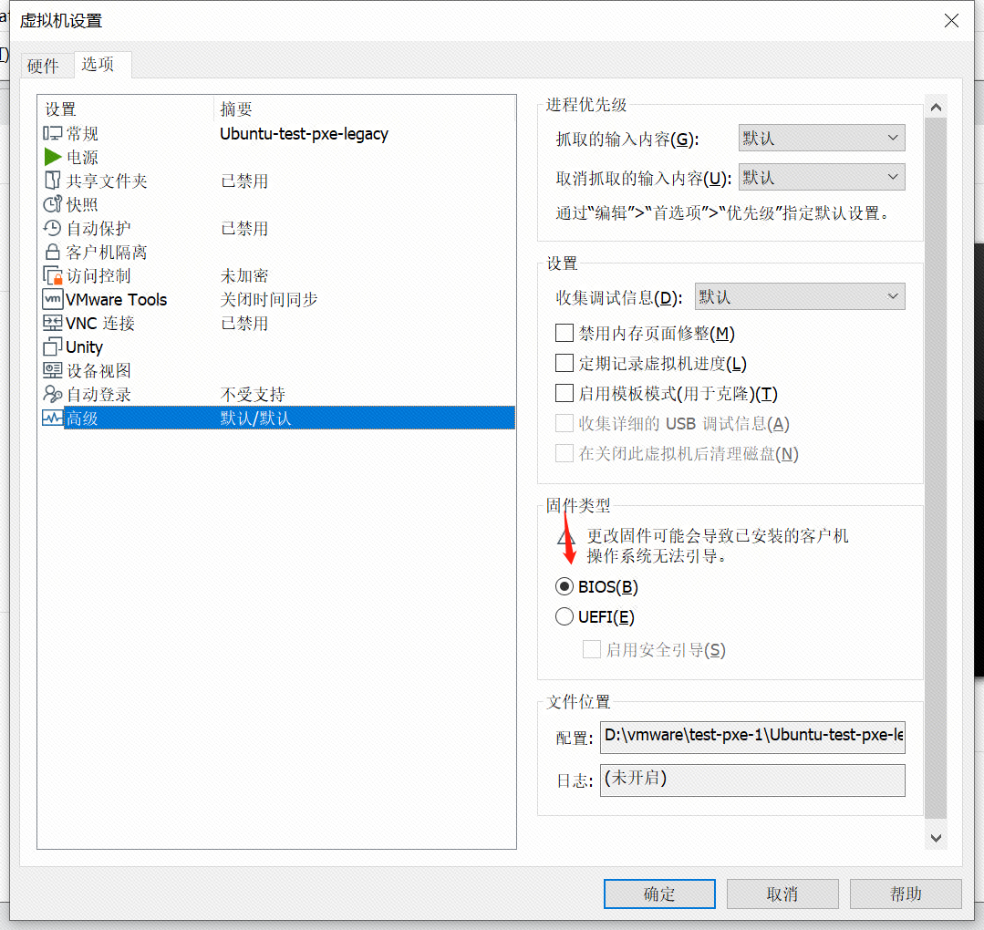The width and height of the screenshot is (984, 930).
Task: Switch to the 硬件 tab
Action: [46, 65]
